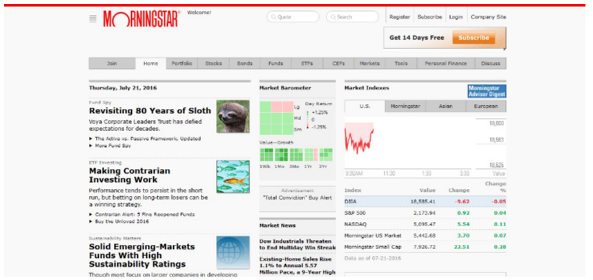Click the Fund Spy category label
The height and width of the screenshot is (280, 593).
click(x=100, y=102)
